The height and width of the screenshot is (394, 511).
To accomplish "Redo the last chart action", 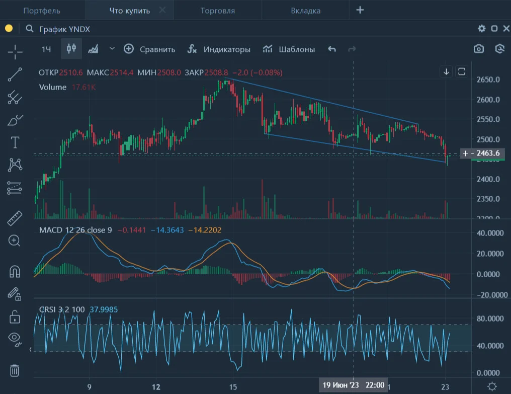I will (x=352, y=49).
